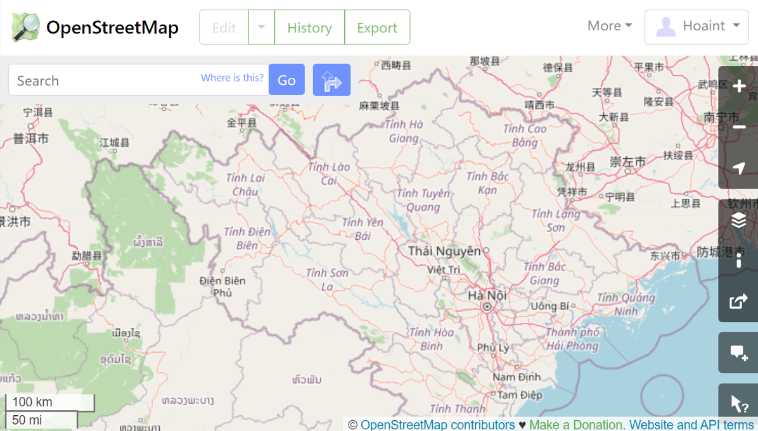Click the Việt Trì map label

click(x=444, y=270)
